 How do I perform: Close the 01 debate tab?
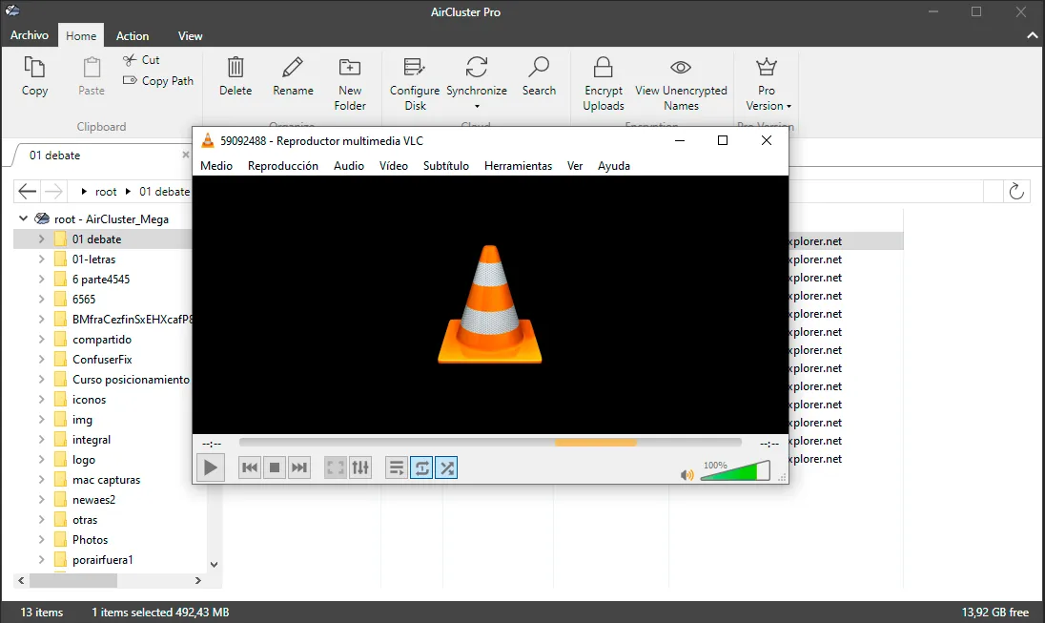point(185,155)
